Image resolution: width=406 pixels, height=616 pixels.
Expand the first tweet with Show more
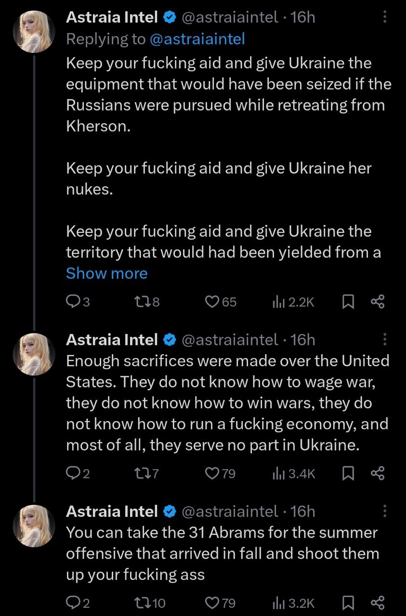click(106, 273)
